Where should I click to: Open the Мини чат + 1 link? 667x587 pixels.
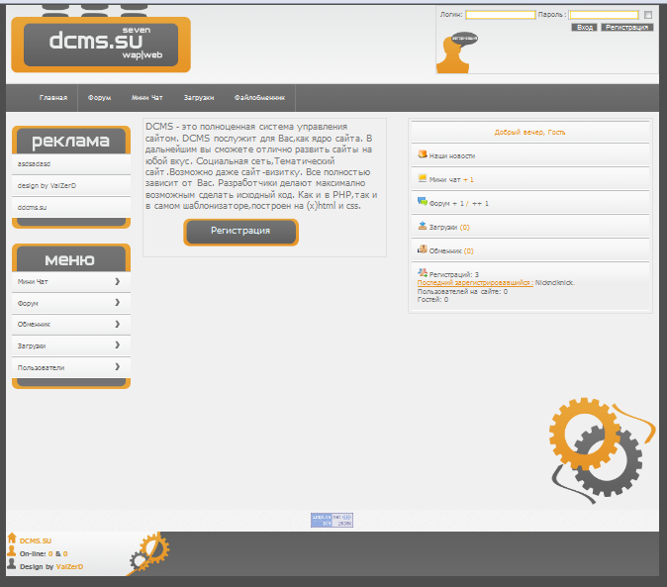click(451, 180)
